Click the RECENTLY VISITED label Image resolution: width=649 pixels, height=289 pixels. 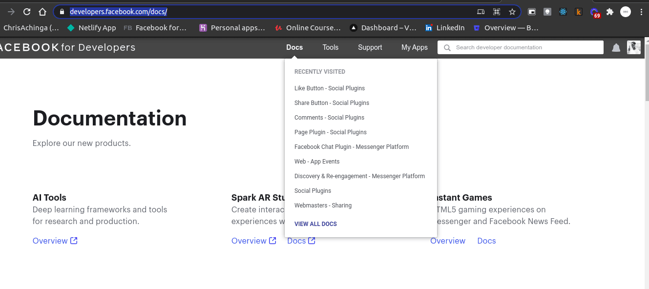click(x=319, y=72)
